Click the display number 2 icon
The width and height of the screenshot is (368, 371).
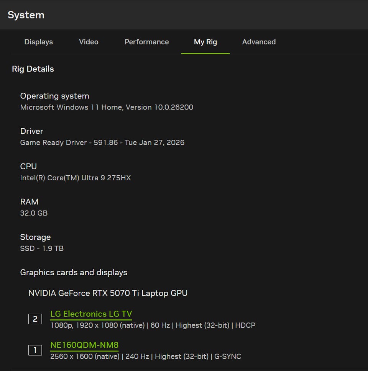click(35, 319)
